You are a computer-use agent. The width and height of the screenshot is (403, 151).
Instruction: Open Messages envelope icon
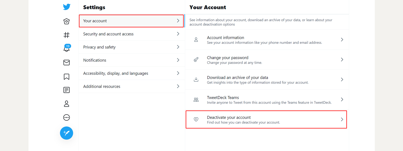click(66, 62)
